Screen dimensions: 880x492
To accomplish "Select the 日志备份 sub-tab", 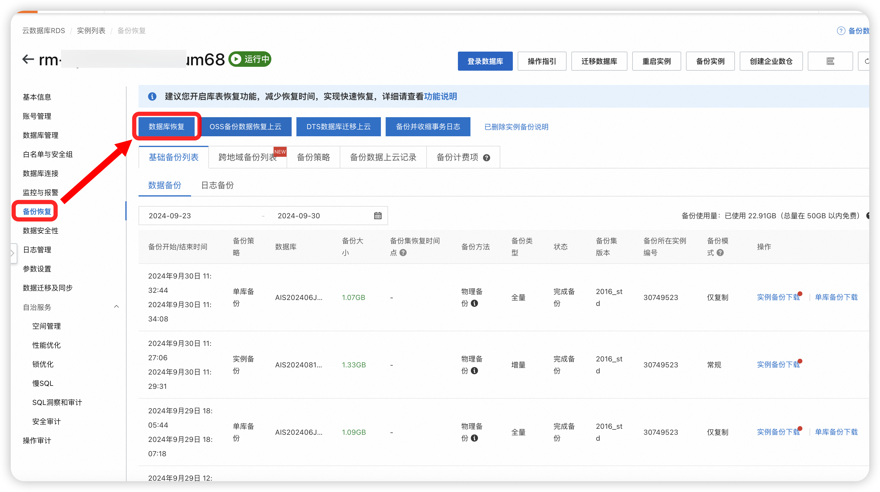I will pyautogui.click(x=217, y=185).
